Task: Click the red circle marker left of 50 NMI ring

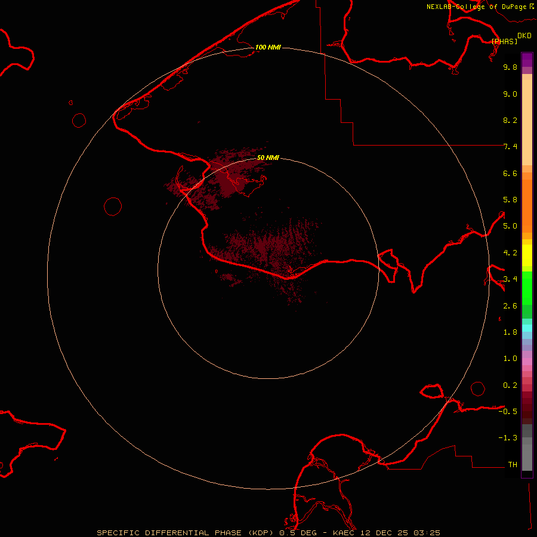Action: [x=113, y=206]
